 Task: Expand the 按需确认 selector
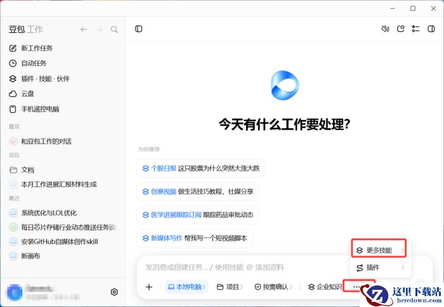tap(273, 287)
